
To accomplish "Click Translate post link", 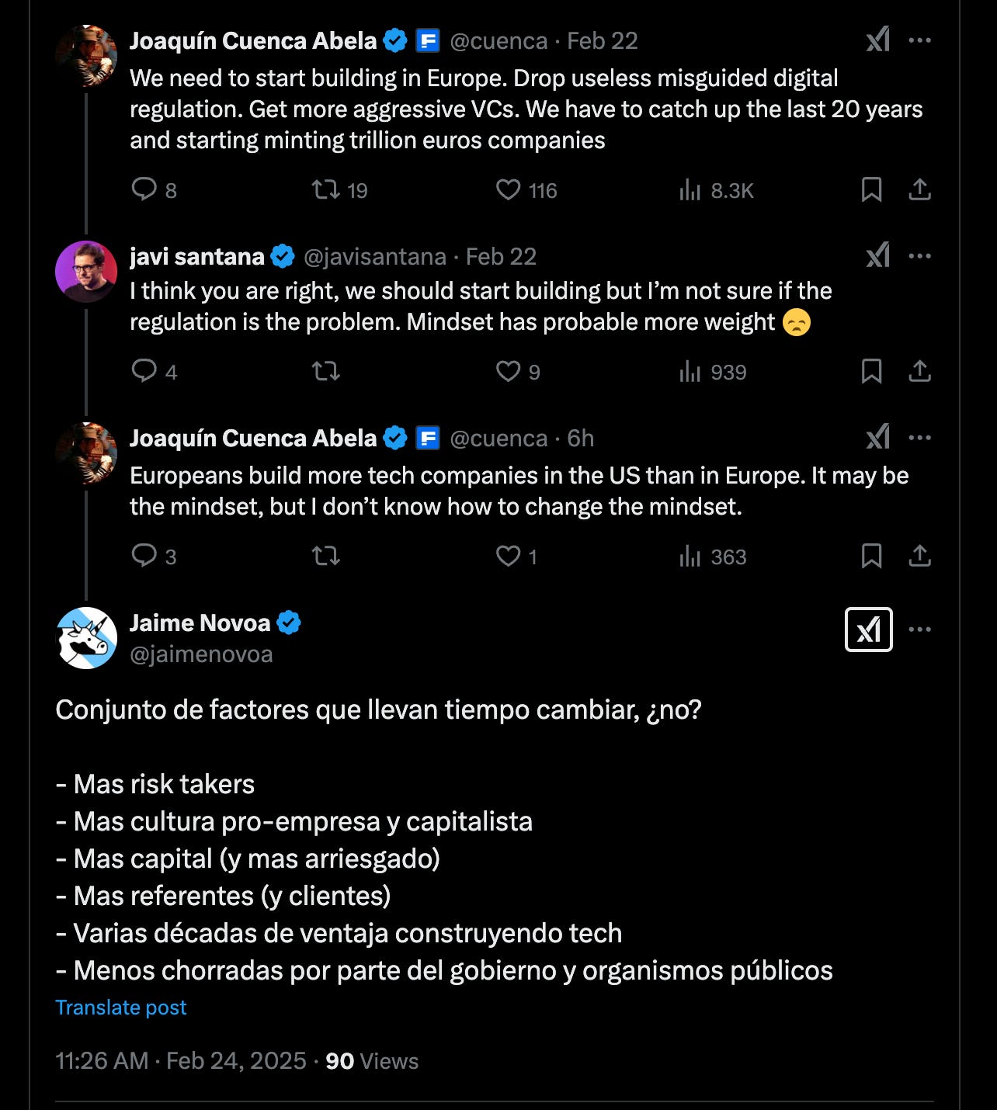I will pos(121,1008).
